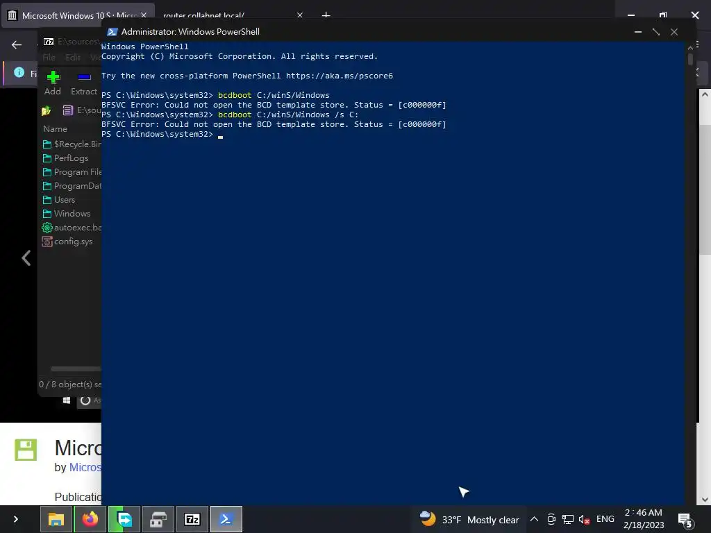
Task: Close the router.collabnet.local tab
Action: pos(300,15)
